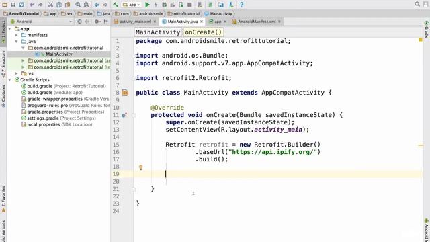Run the app with the green play icon
Screen dimensions: 430x242
click(147, 5)
